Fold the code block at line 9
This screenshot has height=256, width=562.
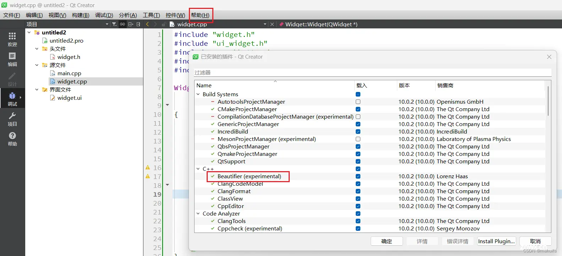coord(168,105)
